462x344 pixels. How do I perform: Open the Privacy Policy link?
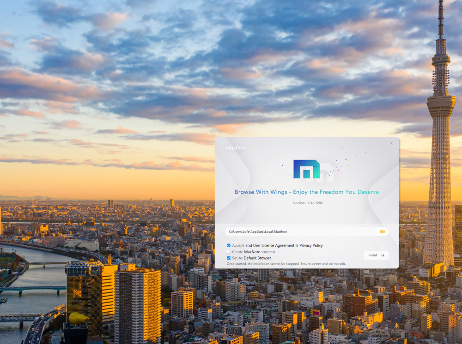pyautogui.click(x=311, y=246)
